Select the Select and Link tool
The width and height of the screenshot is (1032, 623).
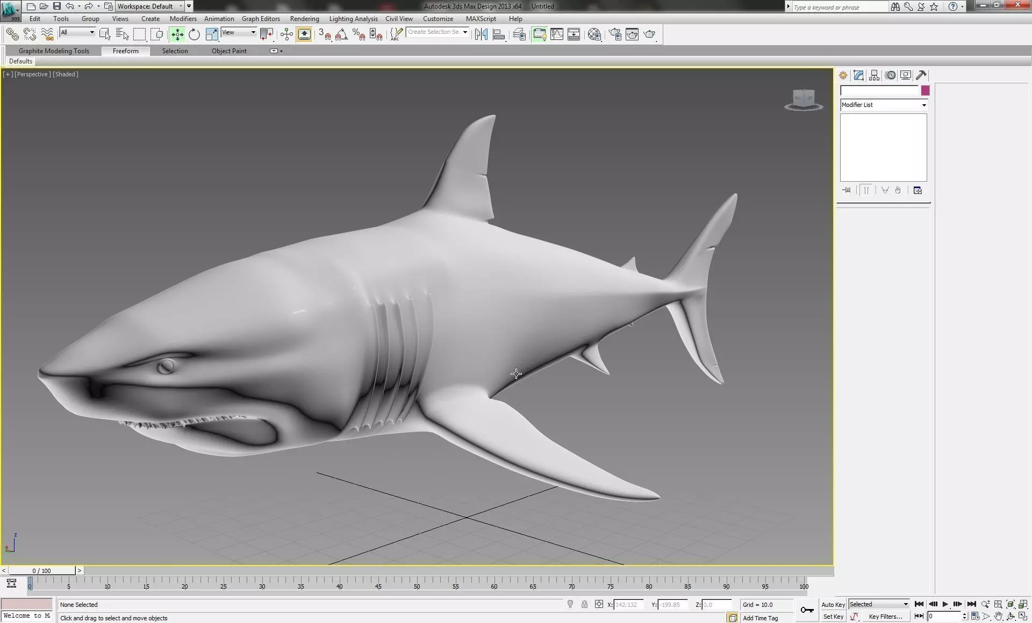[x=12, y=34]
